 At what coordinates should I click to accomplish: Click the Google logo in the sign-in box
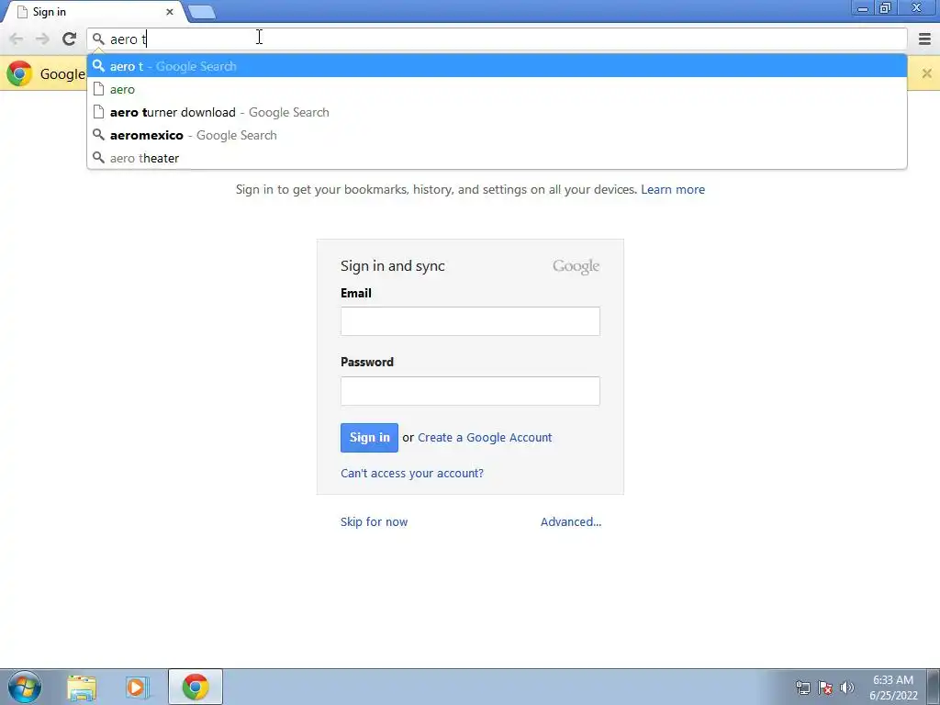coord(576,266)
